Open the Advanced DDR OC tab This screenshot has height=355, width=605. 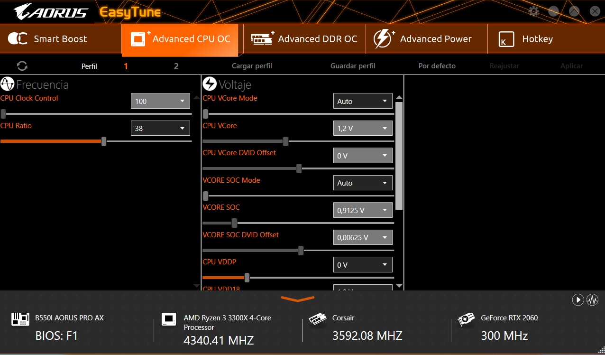click(304, 39)
